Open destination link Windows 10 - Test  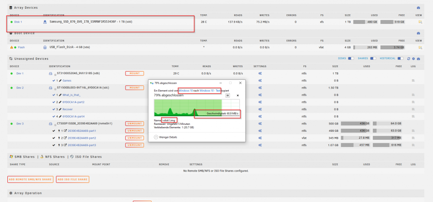pyautogui.click(x=210, y=91)
